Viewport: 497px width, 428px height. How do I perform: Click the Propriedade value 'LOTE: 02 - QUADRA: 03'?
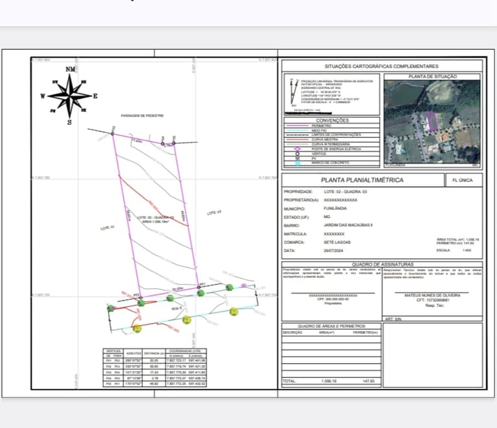[346, 192]
